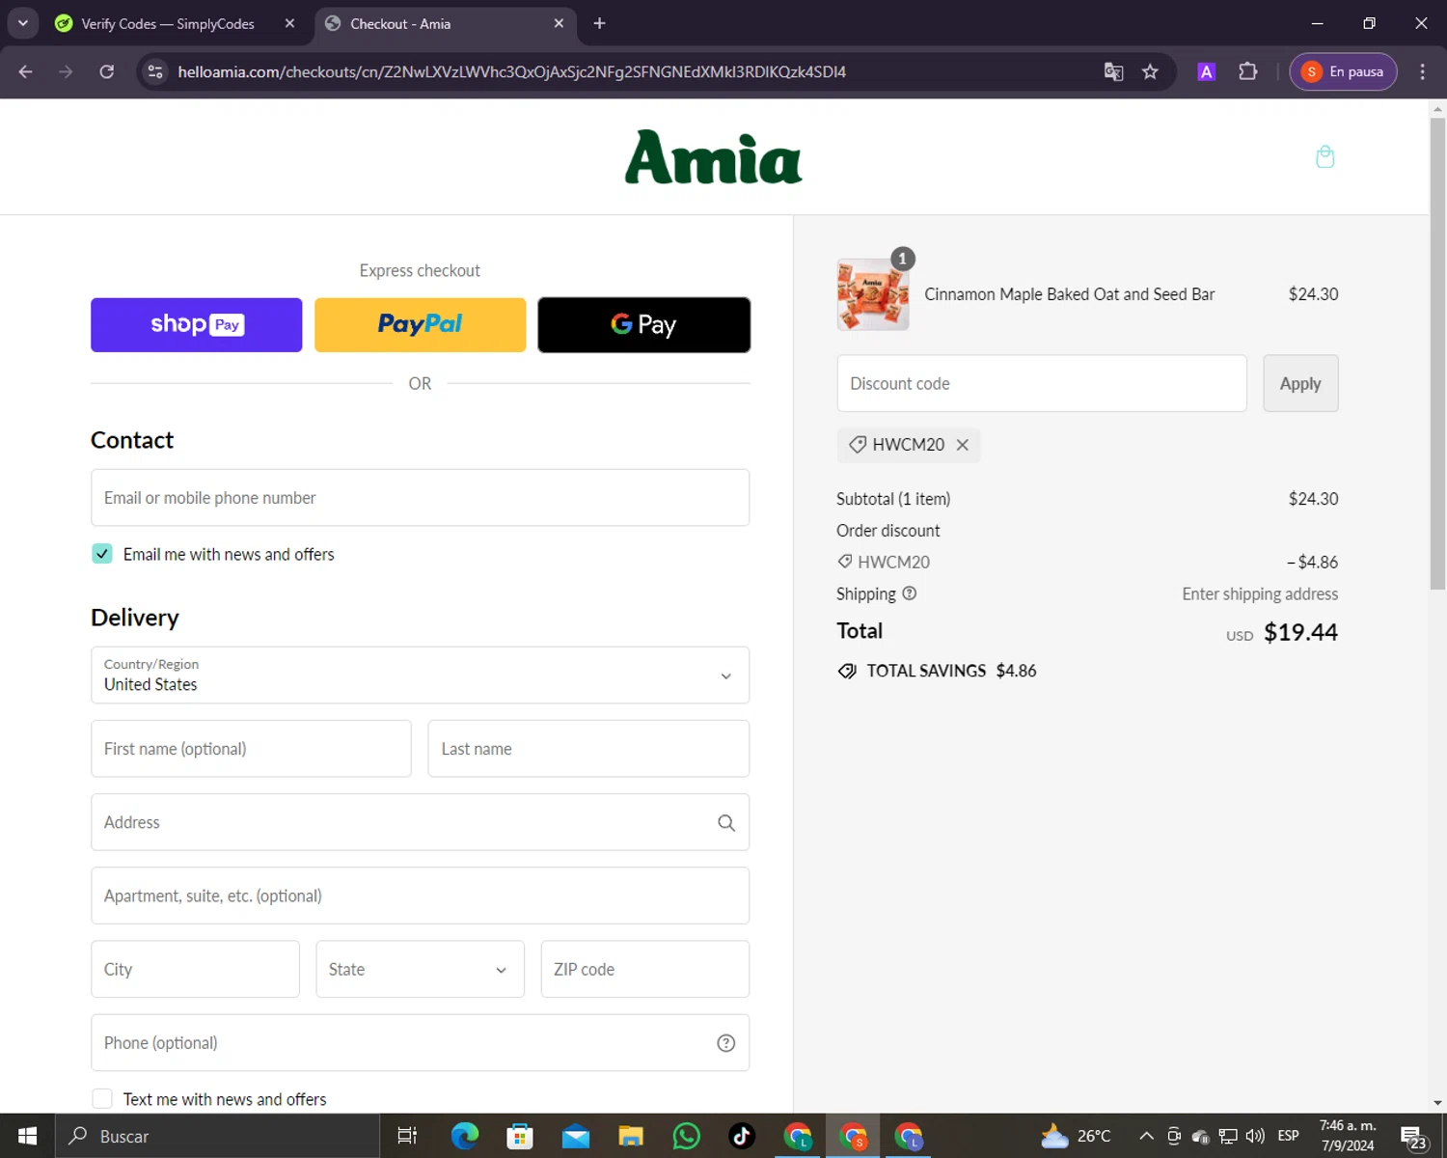
Task: Open the site information icon in address bar
Action: tap(155, 71)
